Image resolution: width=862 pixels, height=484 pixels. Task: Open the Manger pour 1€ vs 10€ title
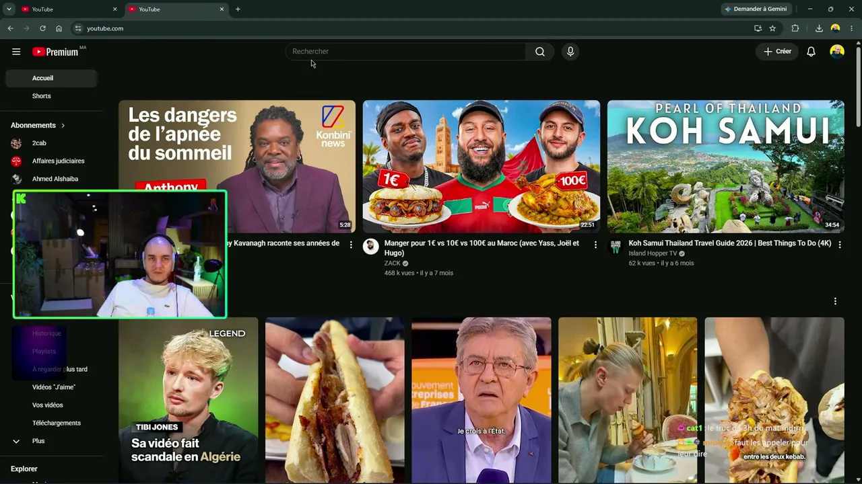(x=482, y=247)
